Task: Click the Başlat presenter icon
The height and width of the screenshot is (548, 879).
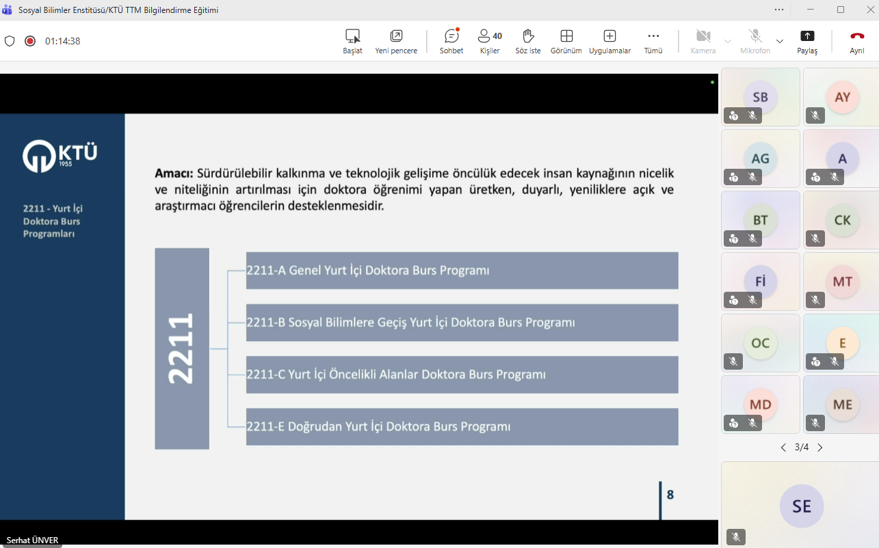Action: tap(352, 41)
